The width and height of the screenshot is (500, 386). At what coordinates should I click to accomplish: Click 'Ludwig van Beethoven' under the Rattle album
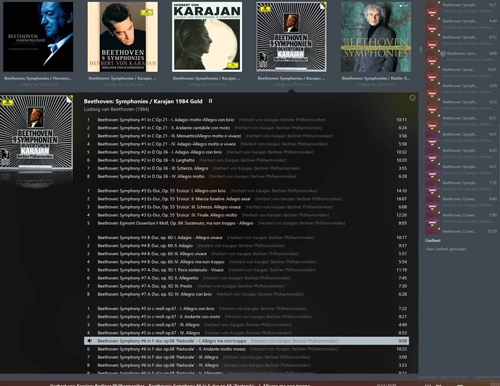point(376,85)
